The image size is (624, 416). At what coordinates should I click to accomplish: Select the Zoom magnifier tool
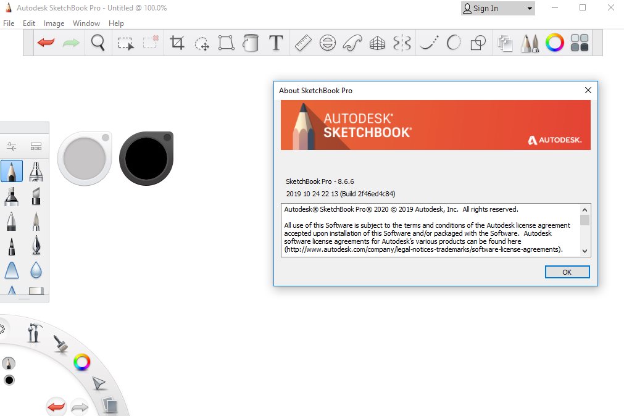pos(98,43)
